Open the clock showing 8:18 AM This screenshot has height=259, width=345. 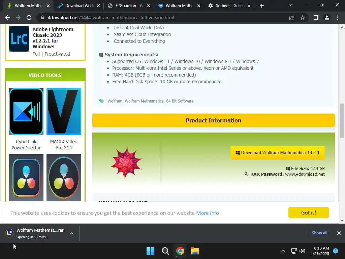click(x=320, y=251)
